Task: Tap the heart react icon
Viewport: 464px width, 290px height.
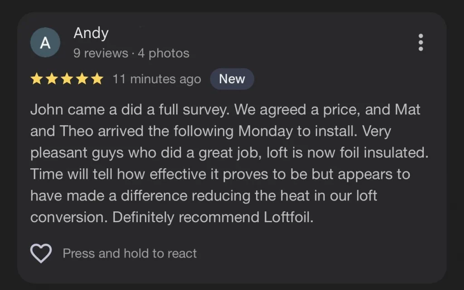Action: [x=41, y=253]
